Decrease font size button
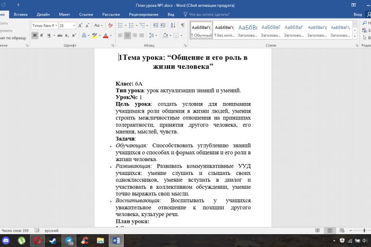Viewport: 371px width, 247px height. coord(87,25)
